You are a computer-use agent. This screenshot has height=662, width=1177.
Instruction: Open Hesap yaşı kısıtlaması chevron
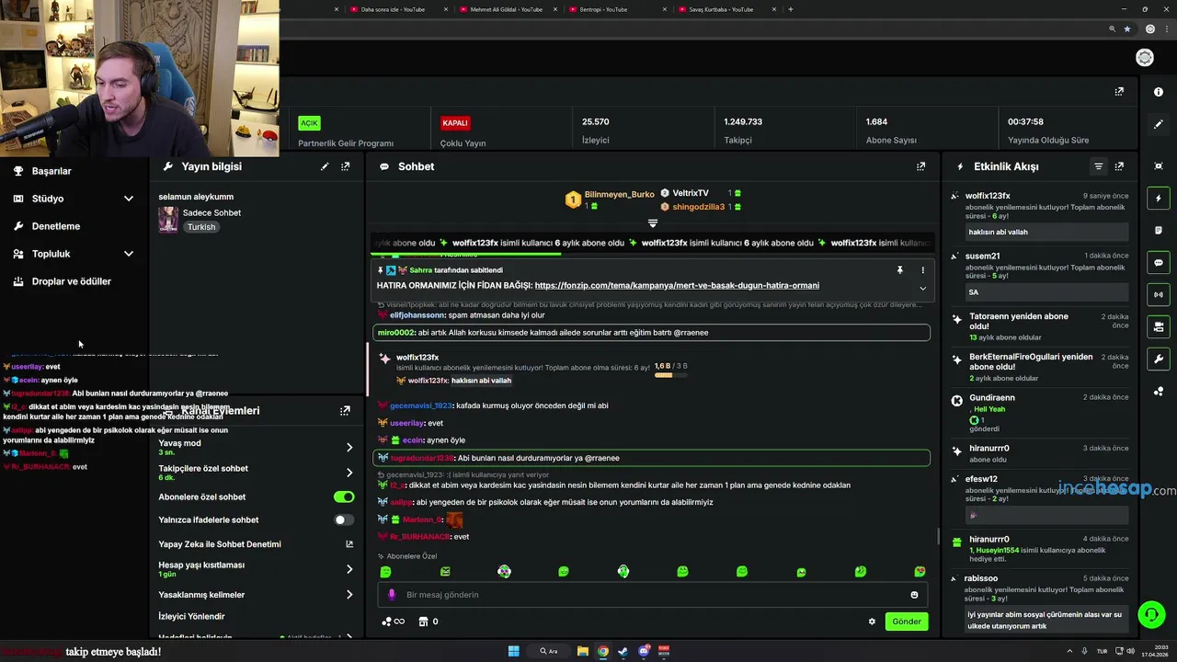click(x=349, y=569)
